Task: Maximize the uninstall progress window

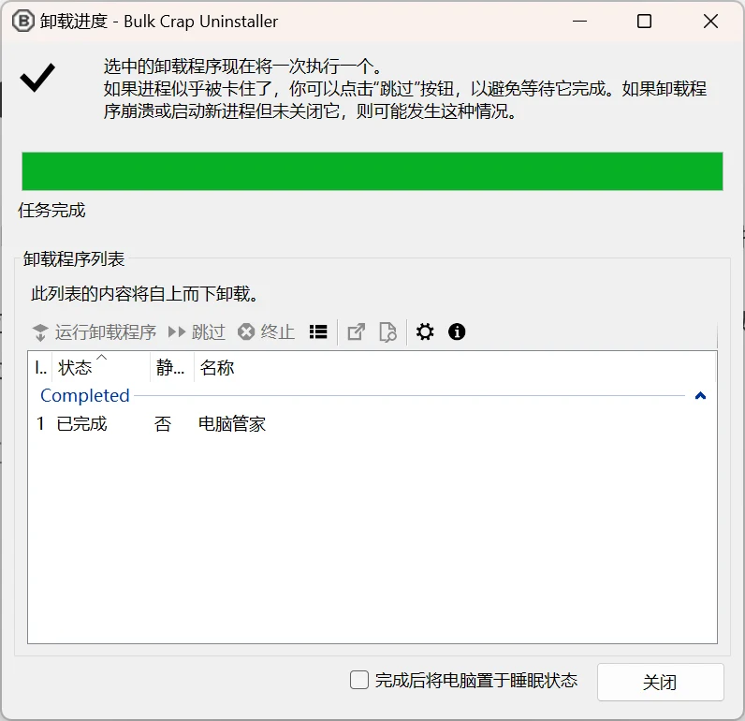Action: pos(644,22)
